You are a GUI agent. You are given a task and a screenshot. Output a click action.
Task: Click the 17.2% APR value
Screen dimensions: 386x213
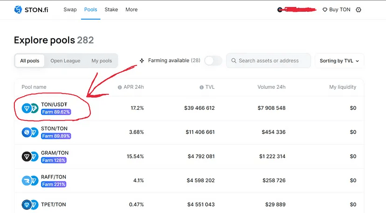[x=137, y=108]
